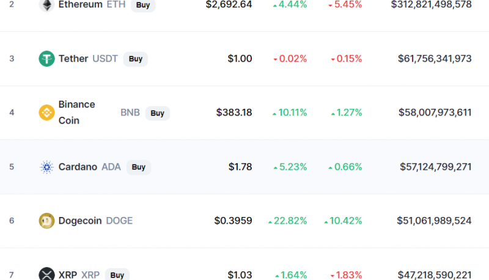Click Cardano market cap $57,124,799,271

[x=436, y=167]
